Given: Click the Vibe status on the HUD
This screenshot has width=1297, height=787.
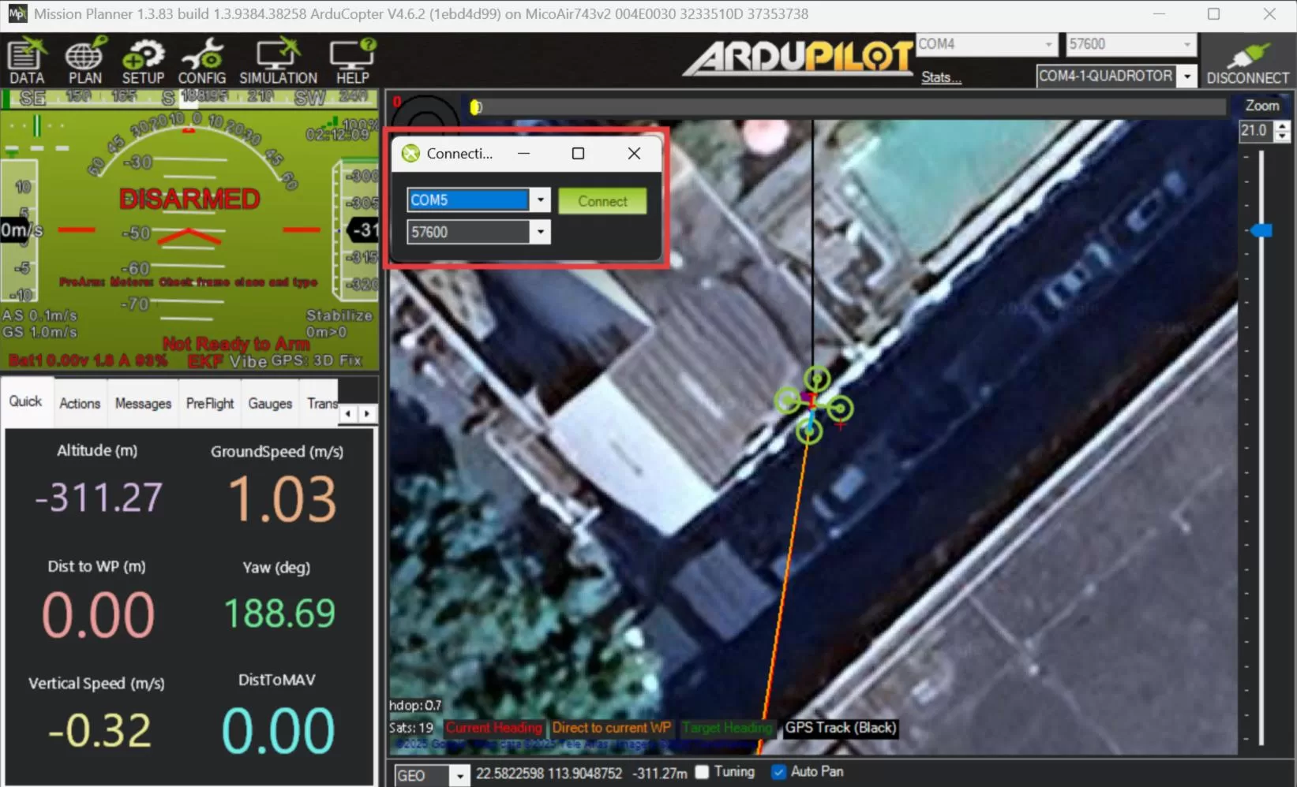Looking at the screenshot, I should click(249, 361).
